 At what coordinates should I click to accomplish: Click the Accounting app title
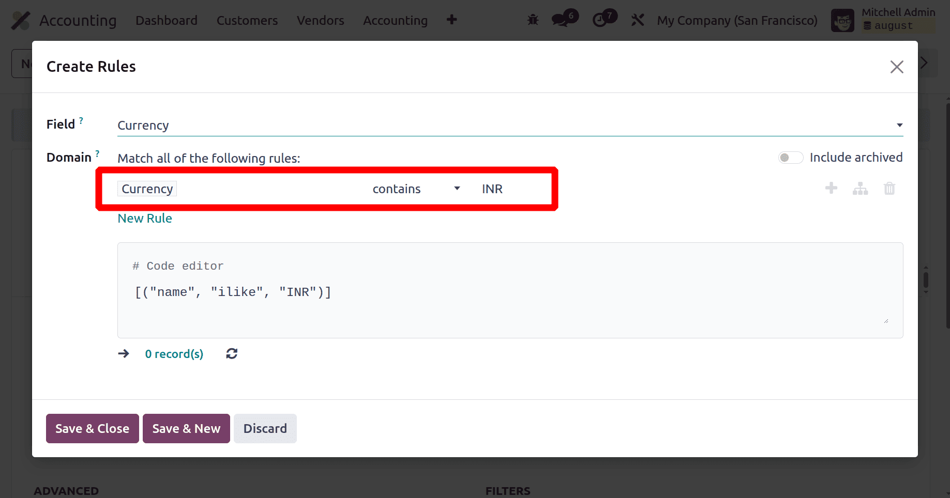click(78, 21)
